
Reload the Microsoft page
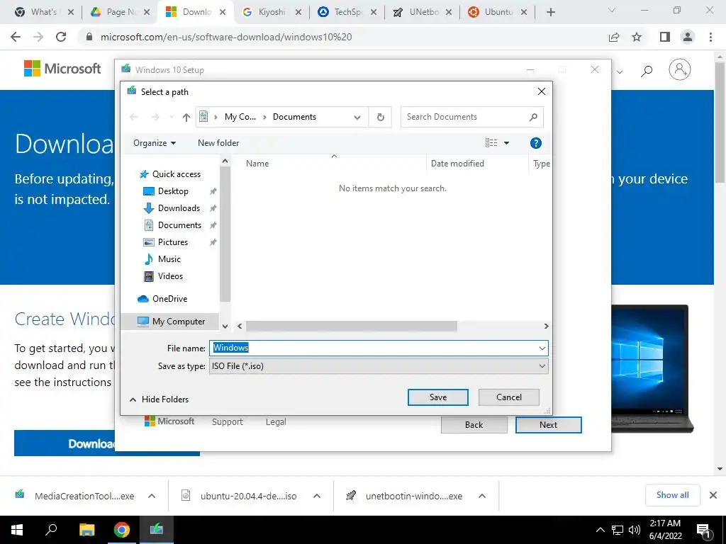(61, 37)
